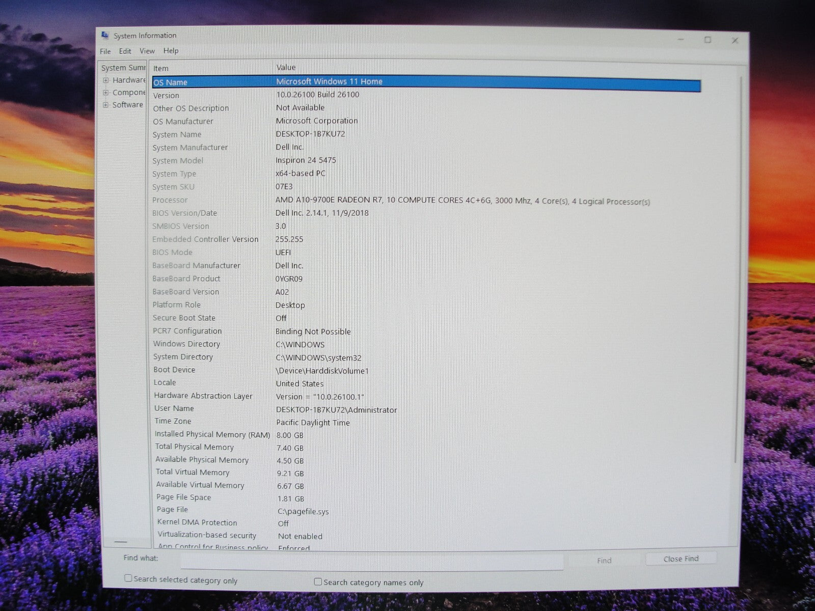The width and height of the screenshot is (815, 611).
Task: Select the Secure Boot State row
Action: pos(426,318)
